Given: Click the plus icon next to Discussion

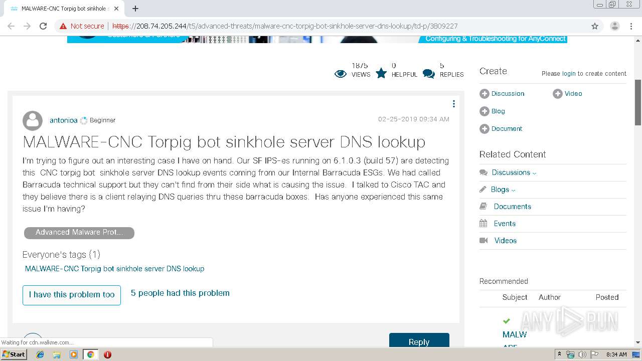Looking at the screenshot, I should pyautogui.click(x=485, y=94).
